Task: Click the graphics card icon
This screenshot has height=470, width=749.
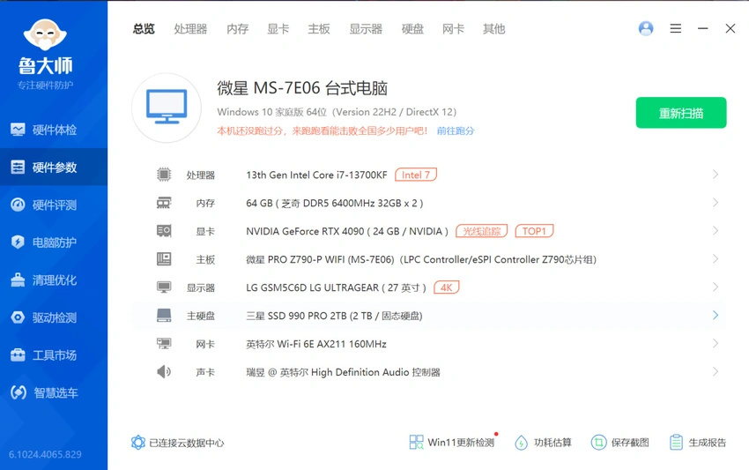Action: (163, 231)
